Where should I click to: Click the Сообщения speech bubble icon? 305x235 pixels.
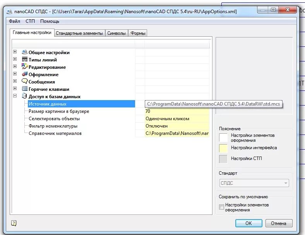point(24,81)
